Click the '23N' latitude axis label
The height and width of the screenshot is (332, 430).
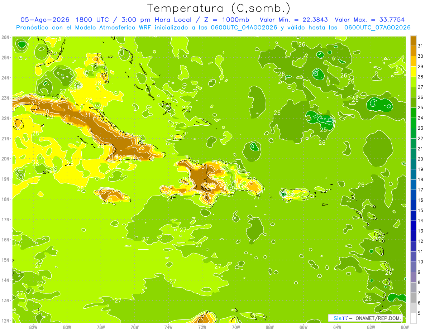click(x=5, y=98)
